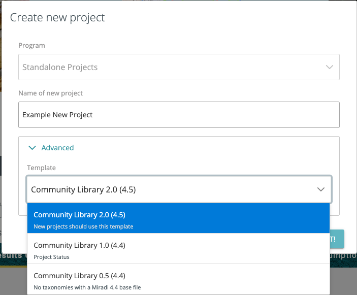357x295 pixels.
Task: Click the 'Create new project' dialog title
Action: pos(57,17)
